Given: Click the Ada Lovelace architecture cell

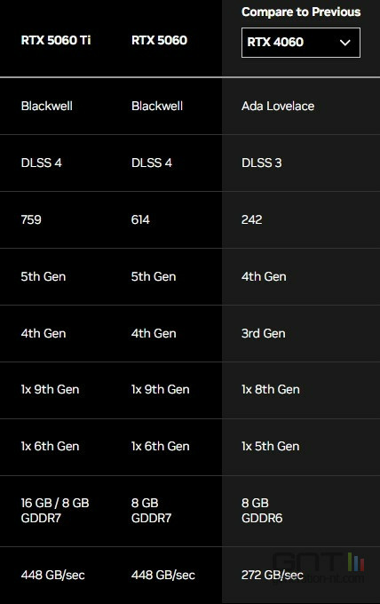Looking at the screenshot, I should click(x=278, y=106).
